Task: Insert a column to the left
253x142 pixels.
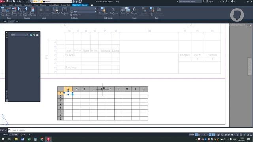Action: [x=20, y=11]
